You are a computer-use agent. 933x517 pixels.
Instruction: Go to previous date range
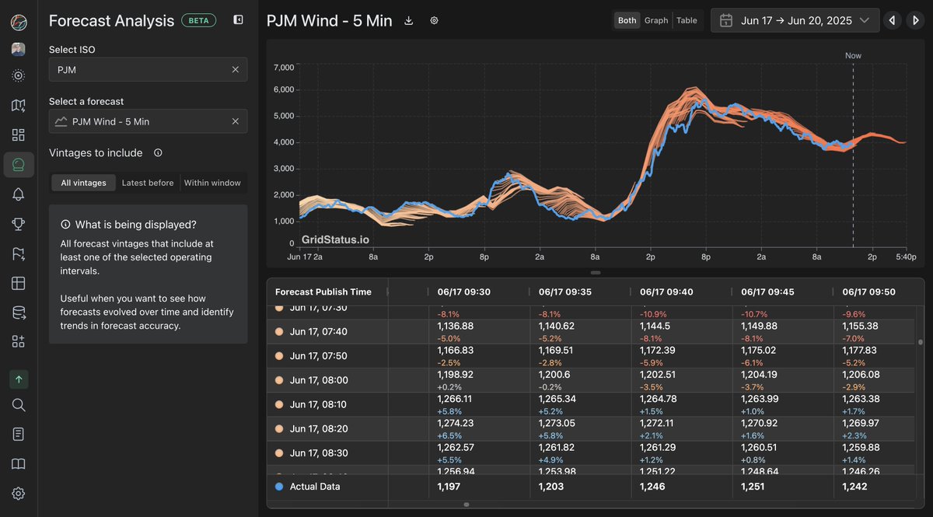tap(893, 20)
